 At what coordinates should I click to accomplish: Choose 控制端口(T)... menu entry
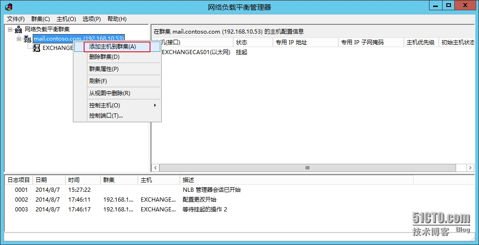point(117,116)
